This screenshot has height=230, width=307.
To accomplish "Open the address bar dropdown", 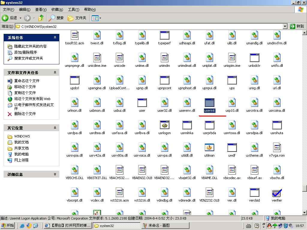I will click(285, 26).
